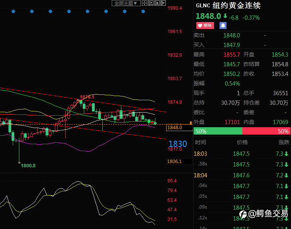The image size is (291, 229).
Task: Click the 均价 value 1850.2
Action: [231, 74]
